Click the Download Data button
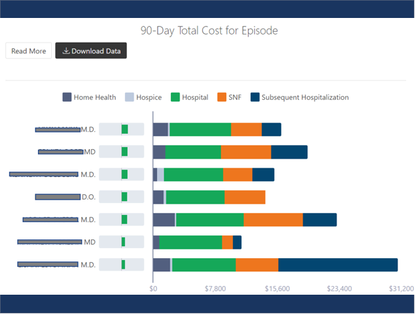Image resolution: width=415 pixels, height=314 pixels. click(x=91, y=51)
